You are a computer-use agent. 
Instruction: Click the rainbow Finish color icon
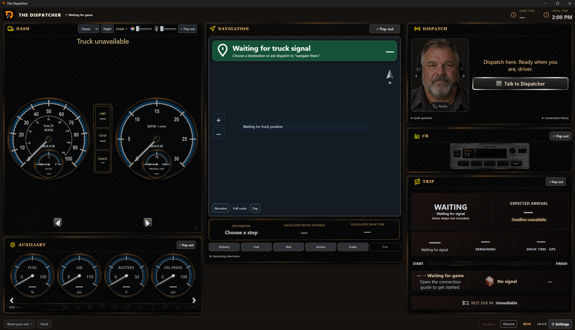(132, 29)
